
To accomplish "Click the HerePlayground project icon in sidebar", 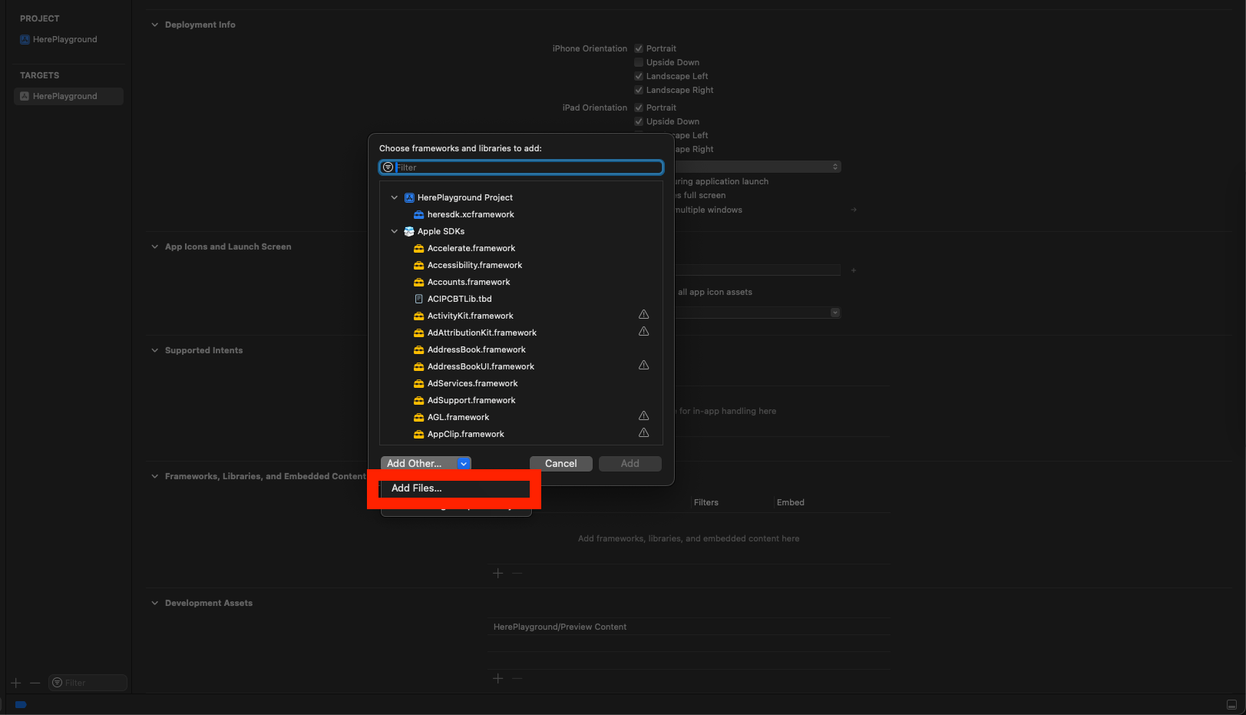I will pyautogui.click(x=25, y=39).
